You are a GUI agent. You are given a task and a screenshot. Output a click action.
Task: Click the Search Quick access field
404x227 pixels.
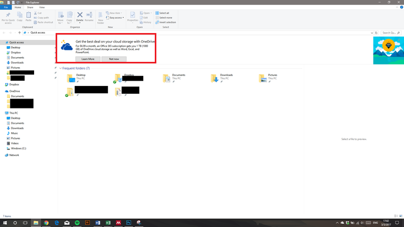pyautogui.click(x=390, y=33)
